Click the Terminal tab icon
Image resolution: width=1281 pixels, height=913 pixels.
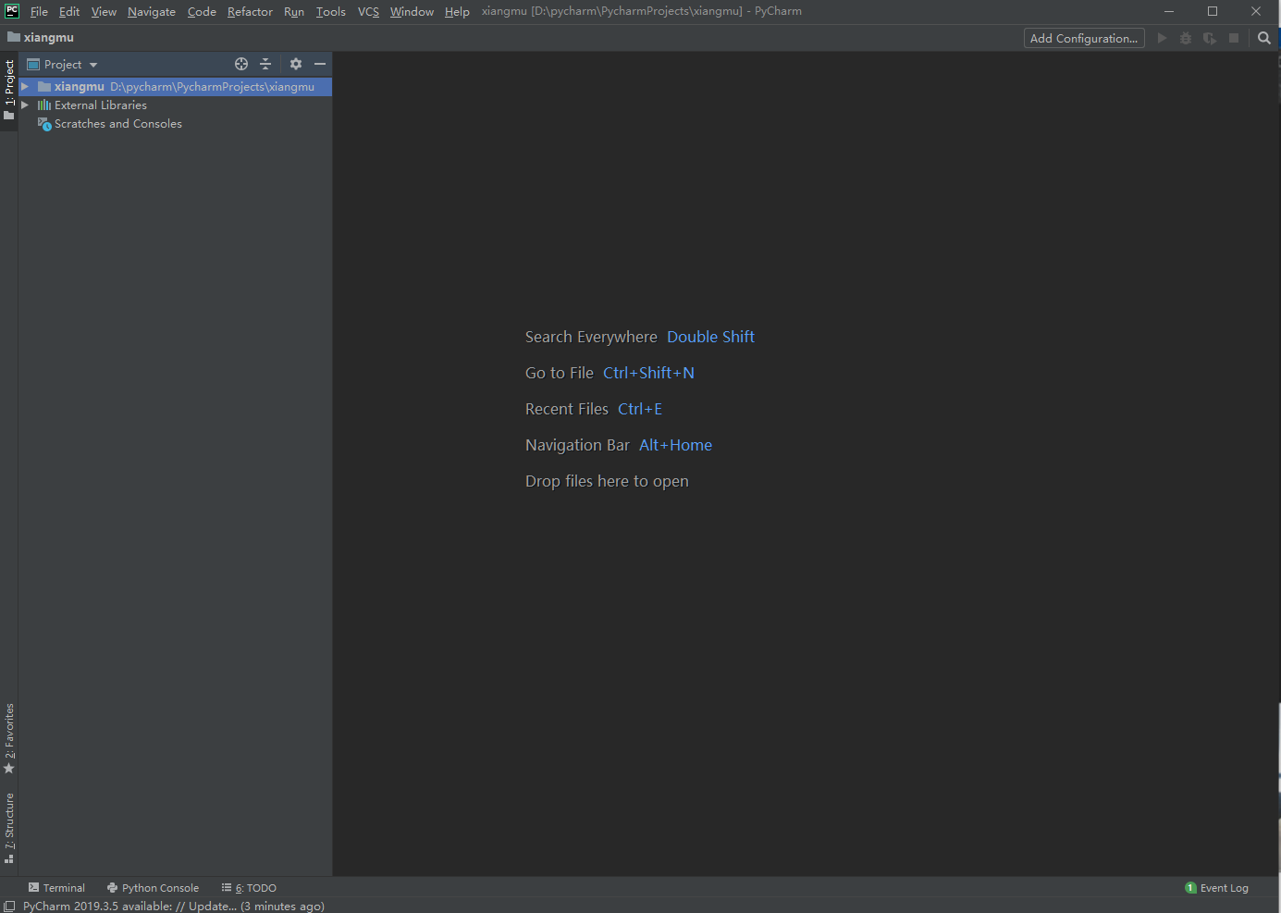[34, 888]
